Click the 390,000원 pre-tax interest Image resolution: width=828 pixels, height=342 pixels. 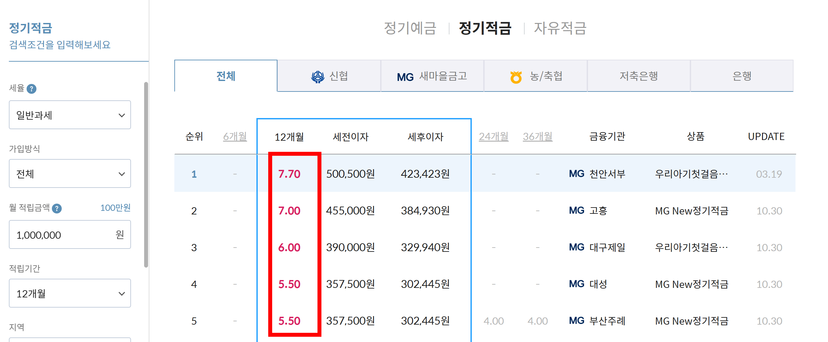(351, 247)
